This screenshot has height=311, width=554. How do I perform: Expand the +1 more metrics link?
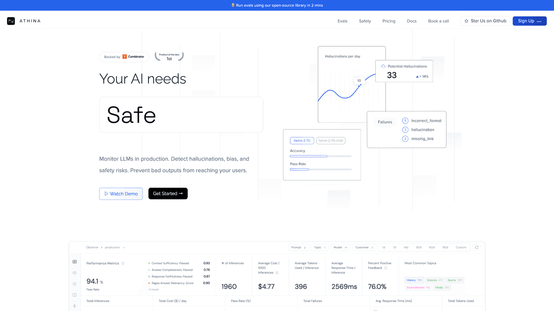pyautogui.click(x=153, y=289)
